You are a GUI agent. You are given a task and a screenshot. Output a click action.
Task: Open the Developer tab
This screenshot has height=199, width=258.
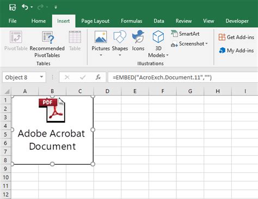237,21
